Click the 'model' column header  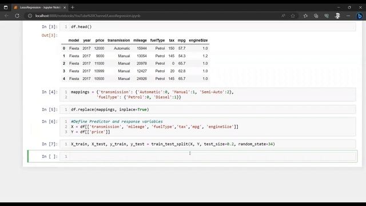click(74, 41)
